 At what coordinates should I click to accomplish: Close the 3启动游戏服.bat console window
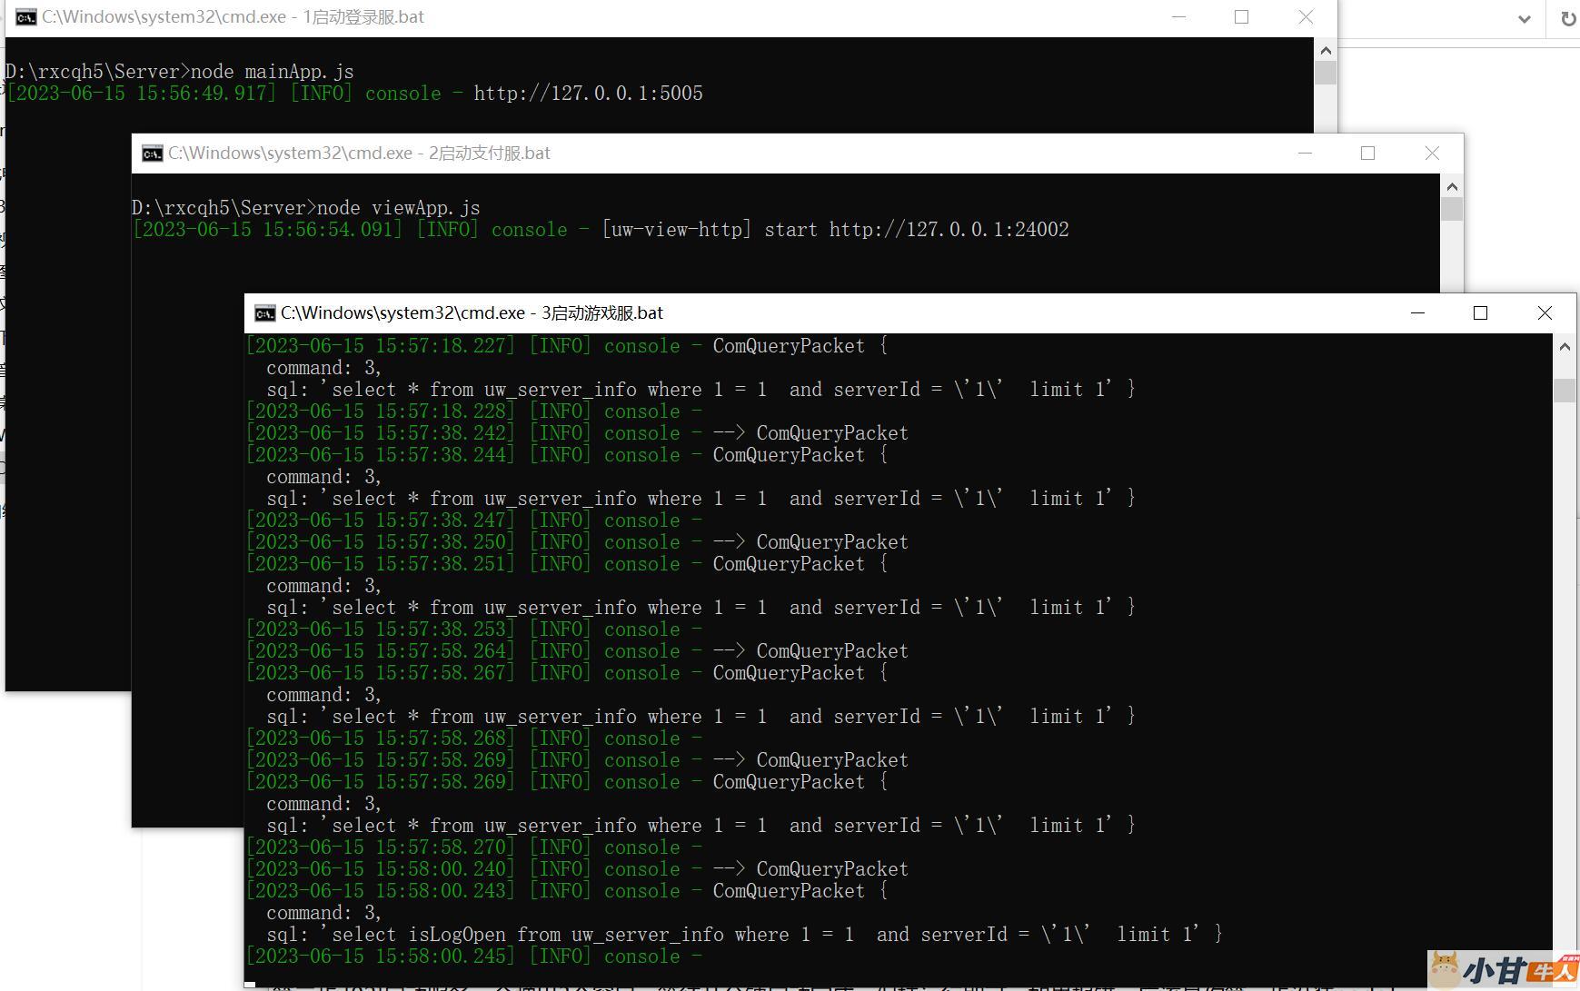pos(1545,313)
